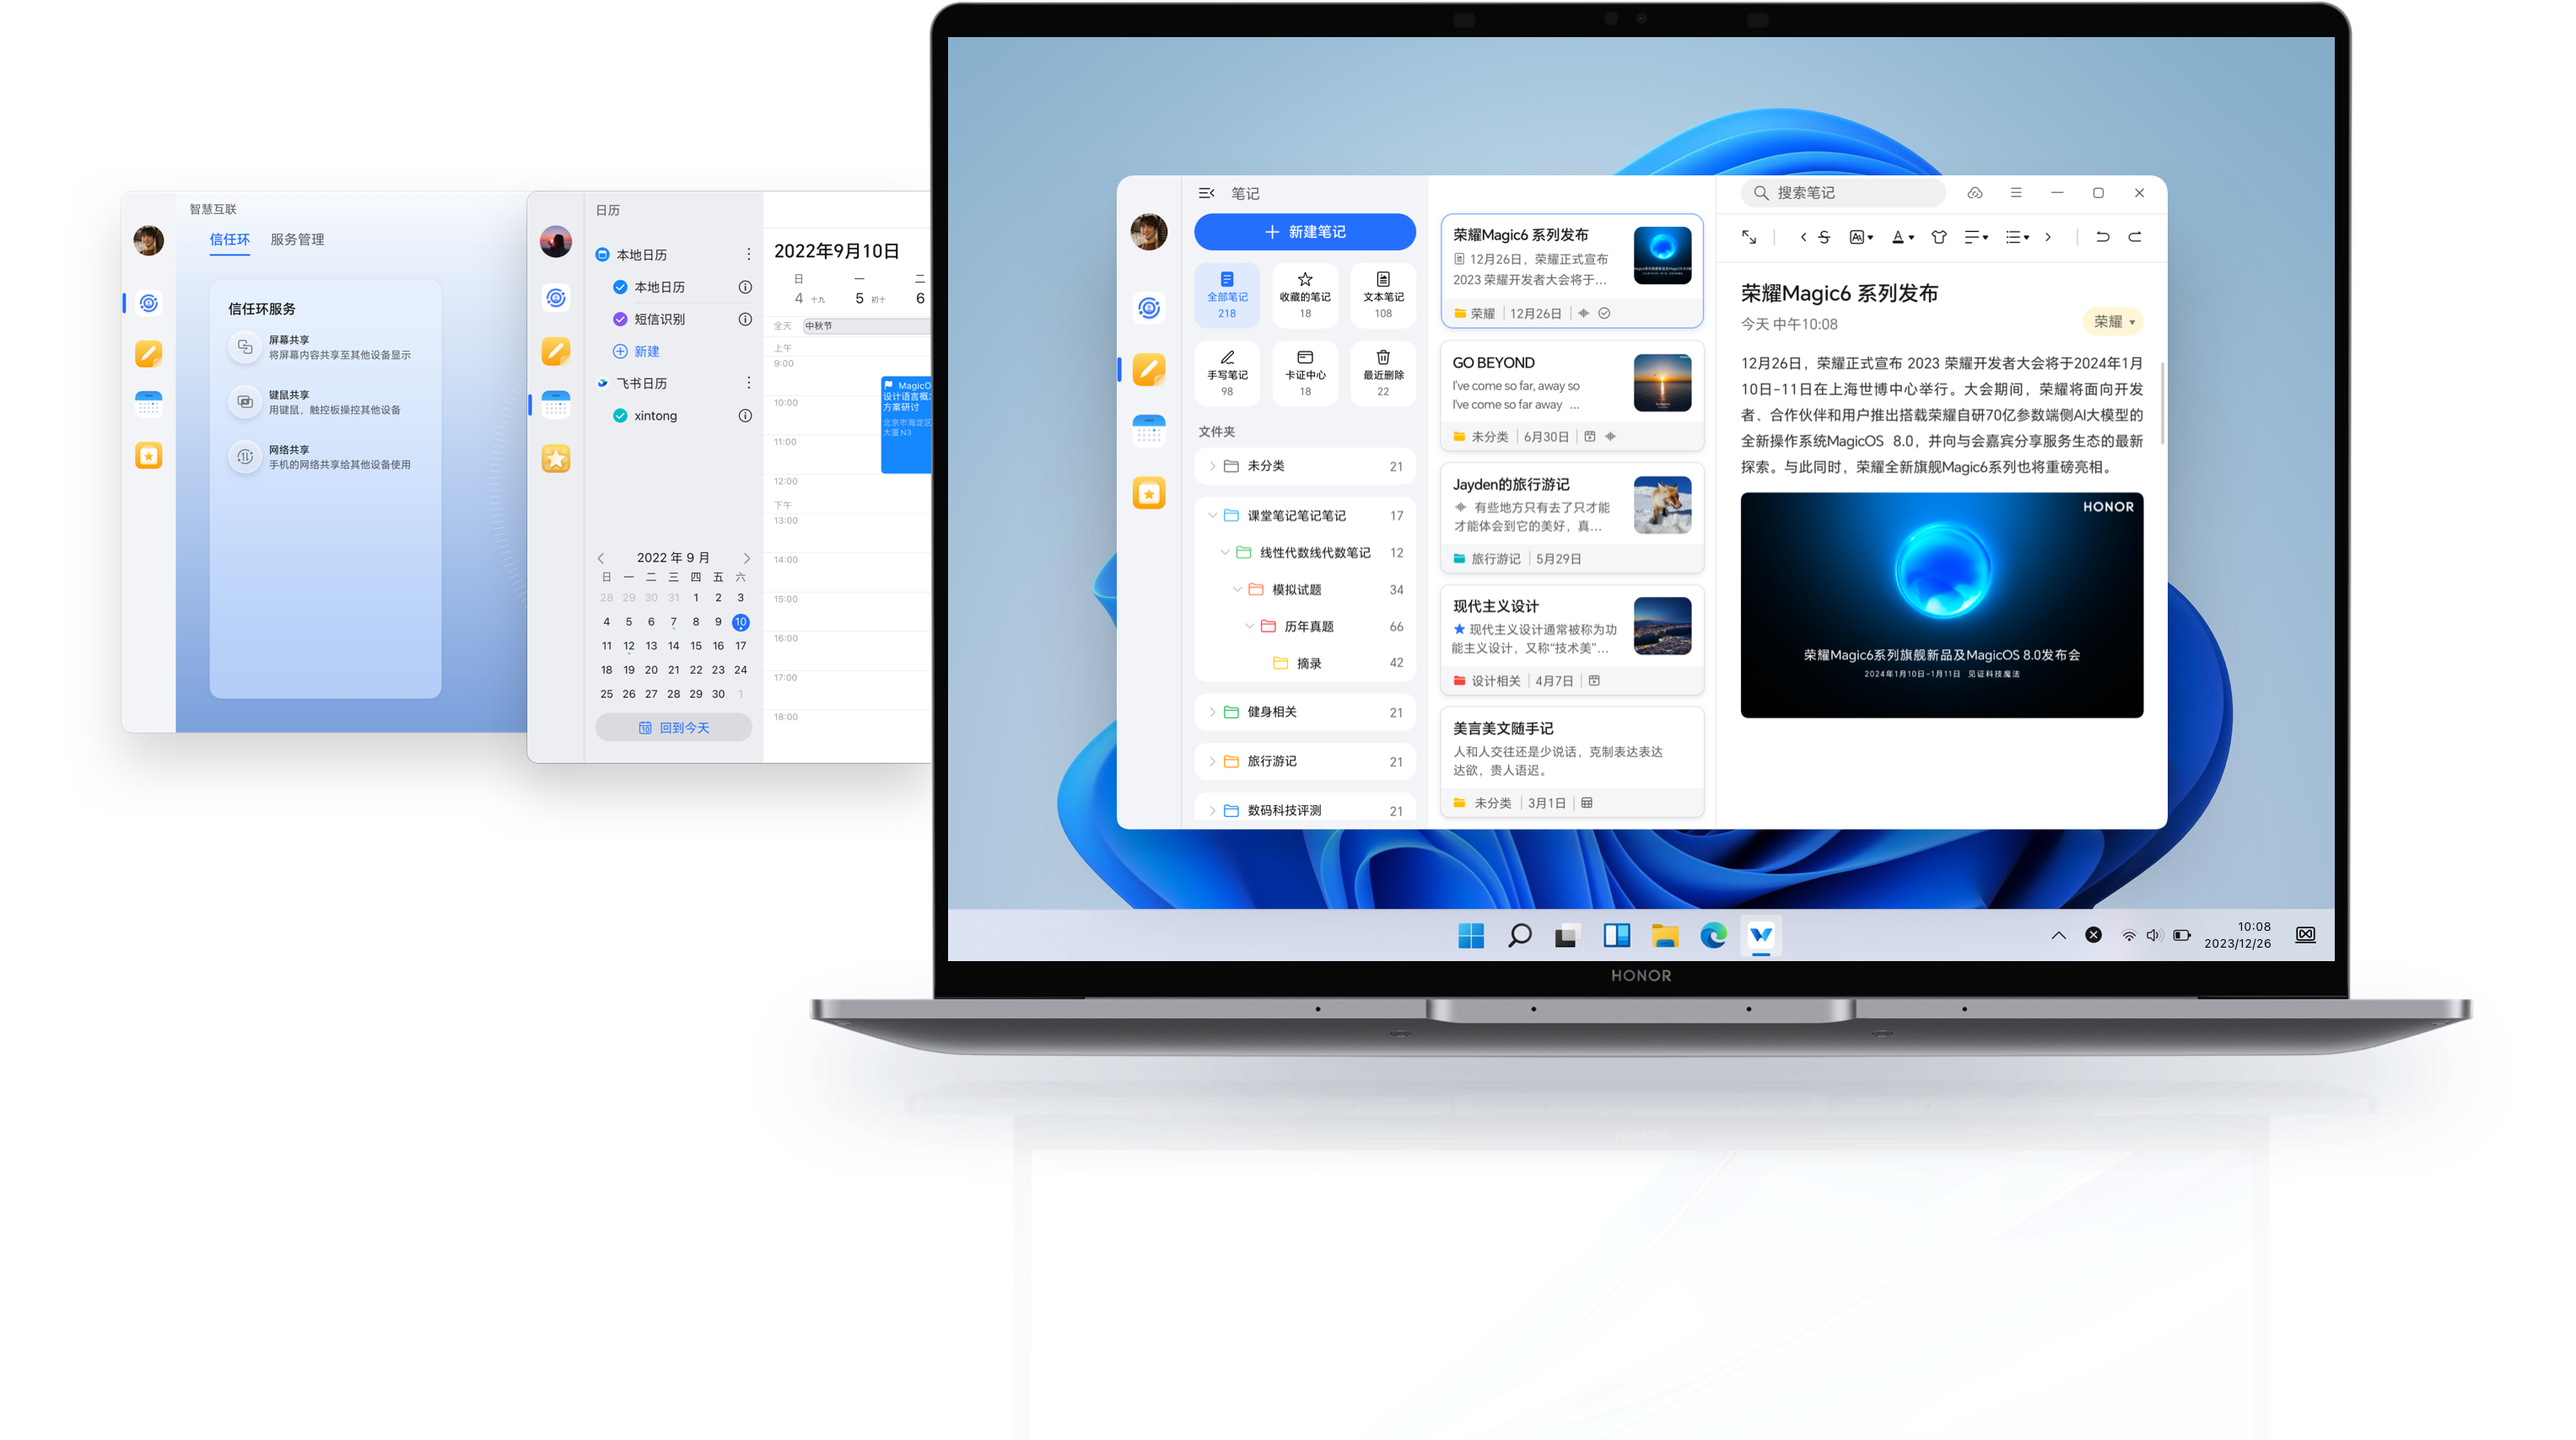Open the favorites star icon in Notes sidebar

click(1148, 492)
